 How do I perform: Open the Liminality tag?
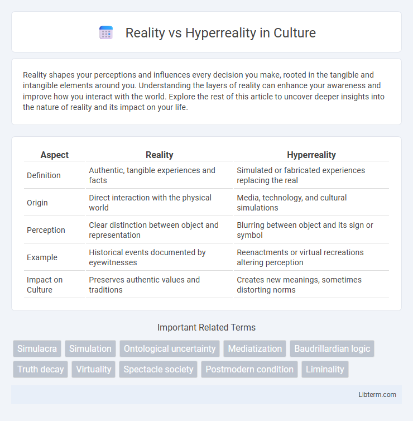click(325, 369)
